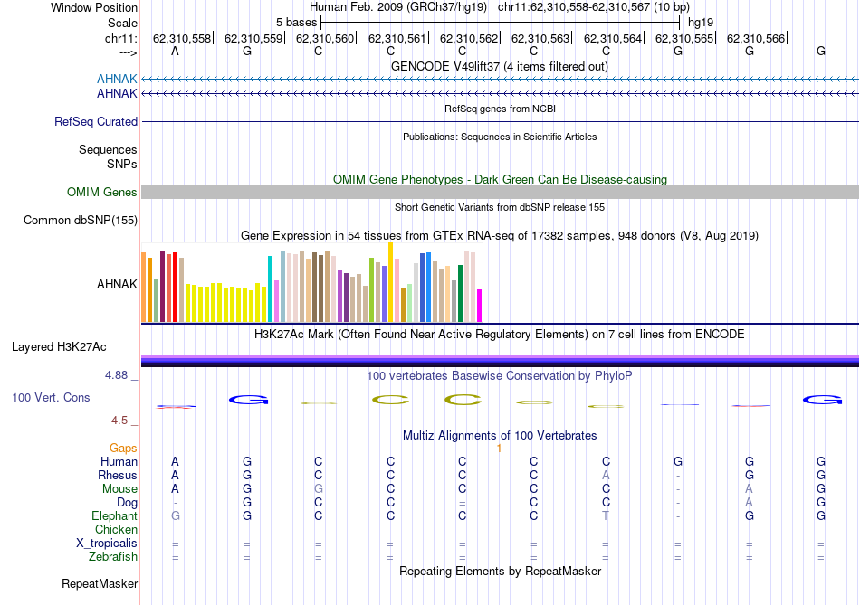The height and width of the screenshot is (605, 860).
Task: Click the Gene Expression in 54 tissues title
Action: click(500, 236)
